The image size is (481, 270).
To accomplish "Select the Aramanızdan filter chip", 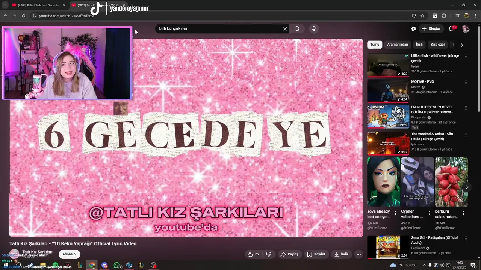I will [x=398, y=45].
